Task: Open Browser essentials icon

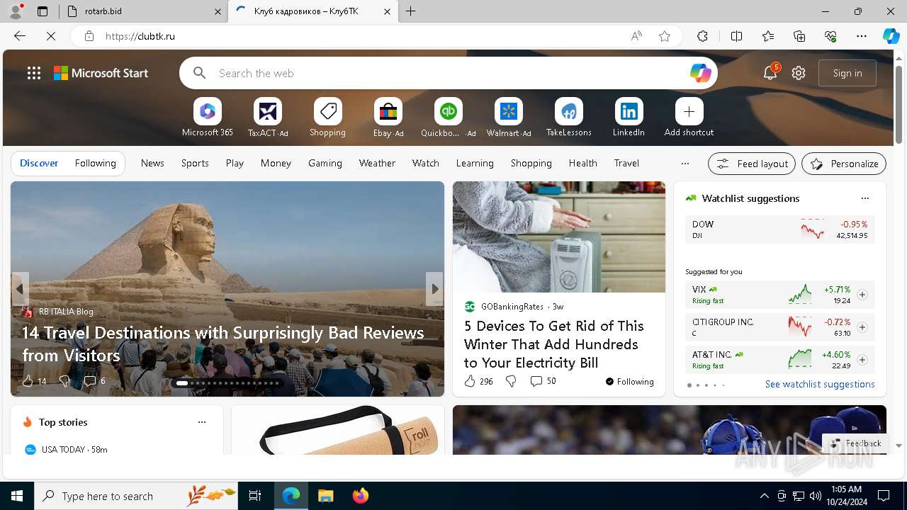Action: tap(830, 36)
